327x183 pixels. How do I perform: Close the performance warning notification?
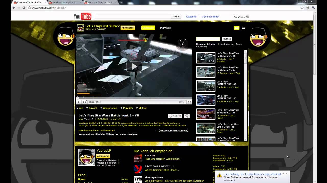click(x=287, y=173)
